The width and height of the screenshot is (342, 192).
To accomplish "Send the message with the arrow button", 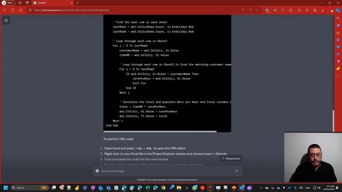I will [237, 171].
